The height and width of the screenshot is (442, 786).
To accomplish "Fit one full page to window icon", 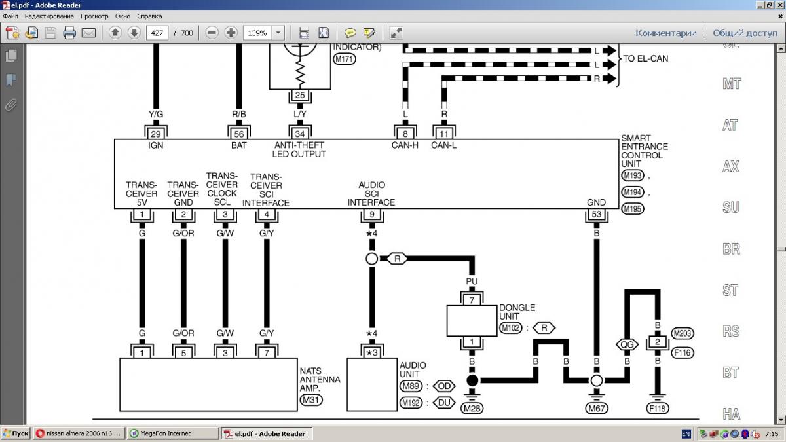I will (324, 33).
